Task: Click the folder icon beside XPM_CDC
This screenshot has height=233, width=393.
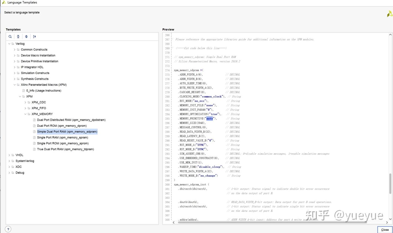Action: pyautogui.click(x=29, y=102)
